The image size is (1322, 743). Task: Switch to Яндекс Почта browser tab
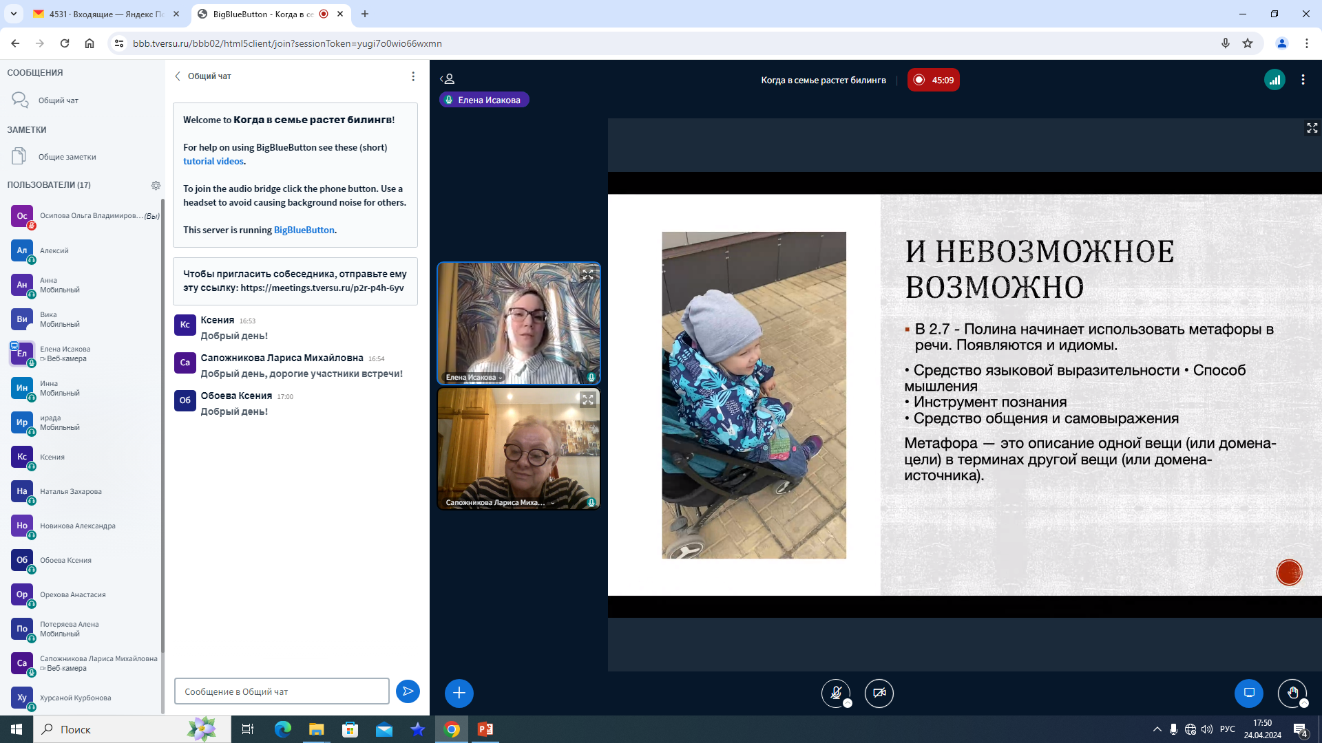click(x=107, y=14)
